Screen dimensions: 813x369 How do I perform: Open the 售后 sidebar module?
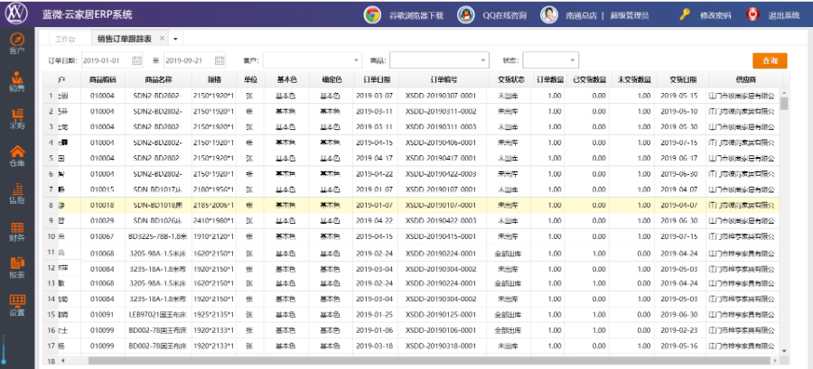(x=17, y=194)
